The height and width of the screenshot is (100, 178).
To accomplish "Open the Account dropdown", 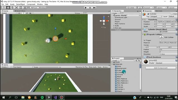I will pyautogui.click(x=149, y=7).
